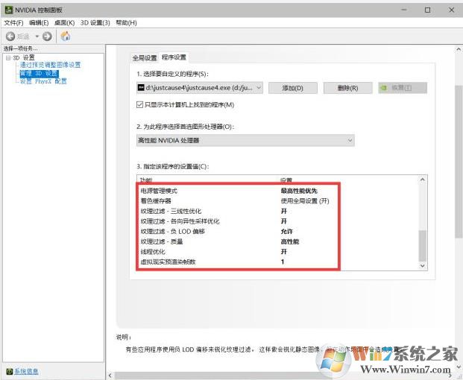Click the 系统信息 icon
Image resolution: width=463 pixels, height=380 pixels.
click(10, 371)
